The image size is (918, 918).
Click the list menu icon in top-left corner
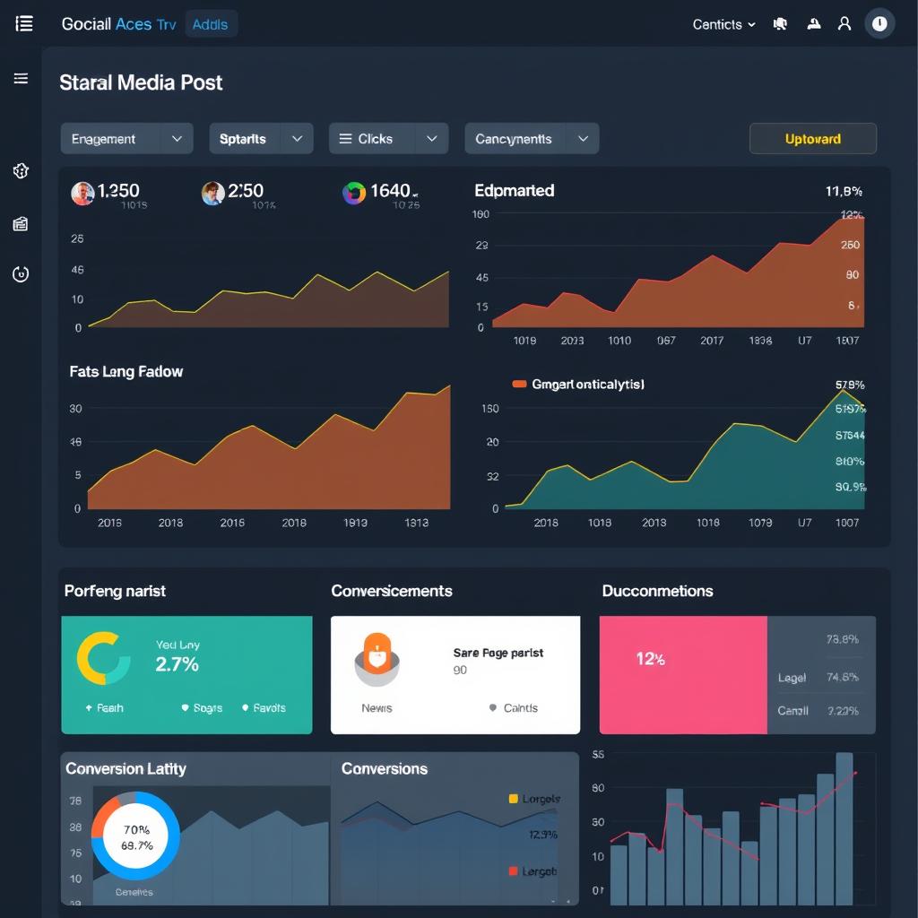coord(24,24)
